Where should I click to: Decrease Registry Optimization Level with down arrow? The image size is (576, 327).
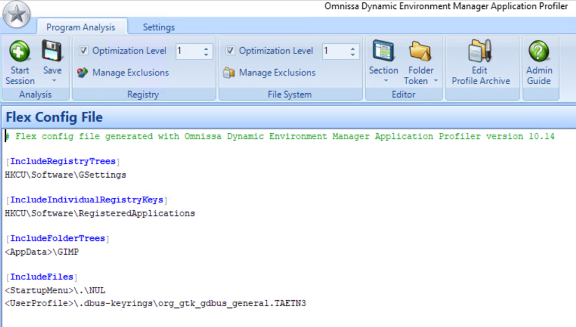coord(206,54)
